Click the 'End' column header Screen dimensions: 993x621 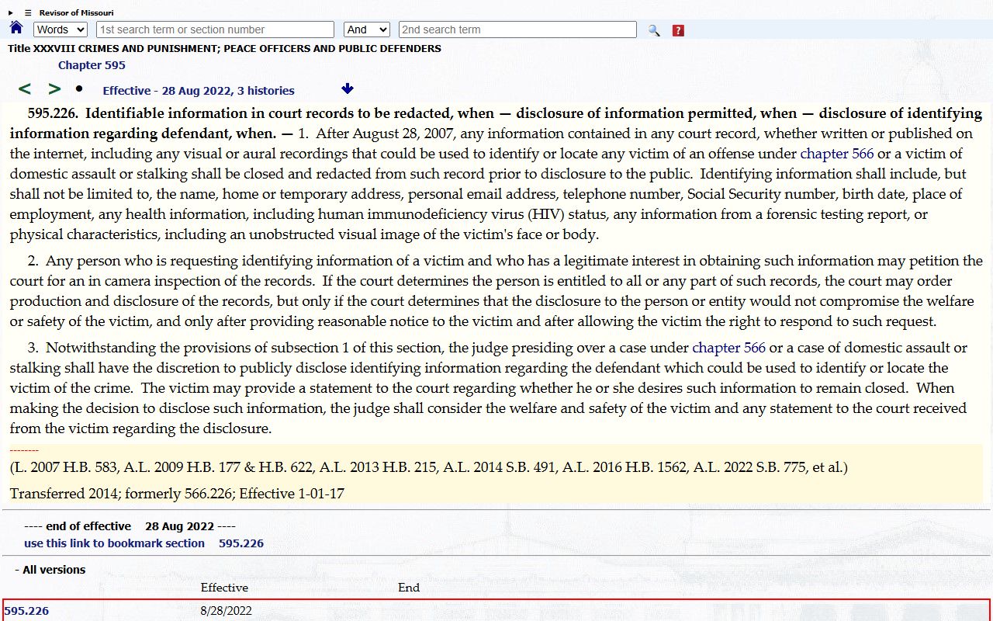[409, 588]
